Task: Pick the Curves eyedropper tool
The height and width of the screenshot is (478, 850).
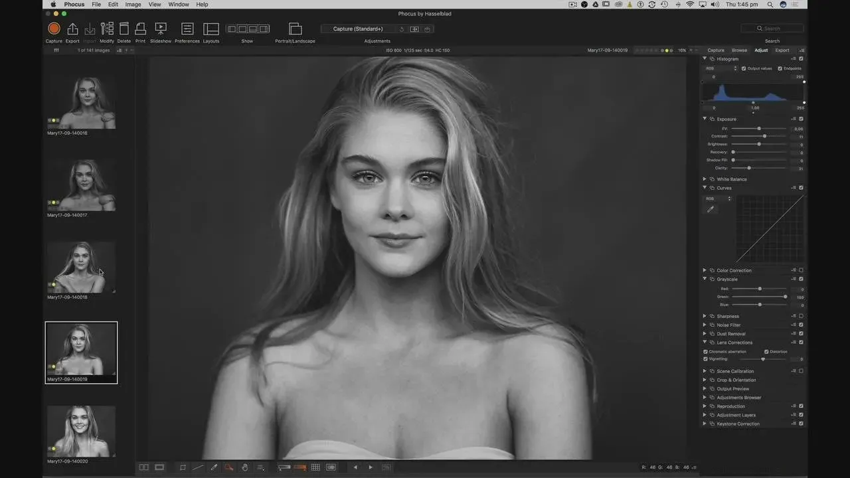Action: (x=711, y=209)
